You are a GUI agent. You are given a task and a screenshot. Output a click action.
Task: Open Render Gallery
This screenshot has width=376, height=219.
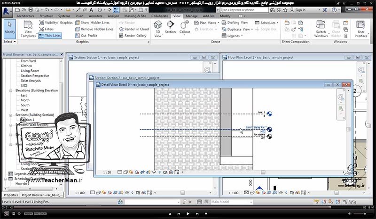tap(133, 36)
